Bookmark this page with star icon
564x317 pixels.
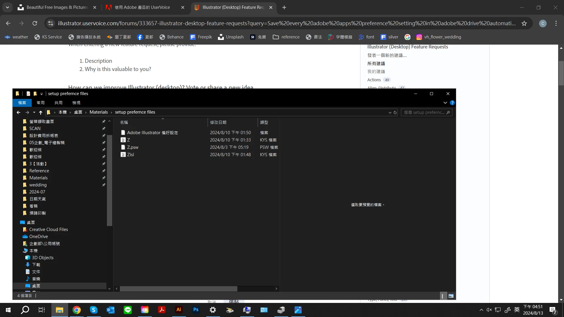click(x=524, y=23)
